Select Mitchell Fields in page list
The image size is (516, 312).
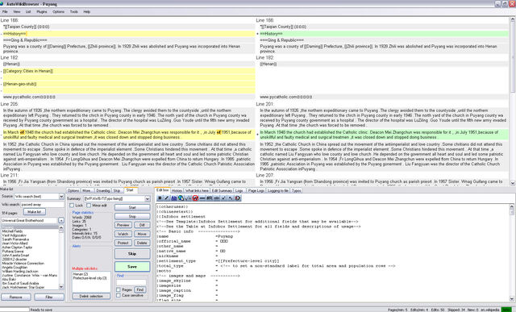[13, 231]
